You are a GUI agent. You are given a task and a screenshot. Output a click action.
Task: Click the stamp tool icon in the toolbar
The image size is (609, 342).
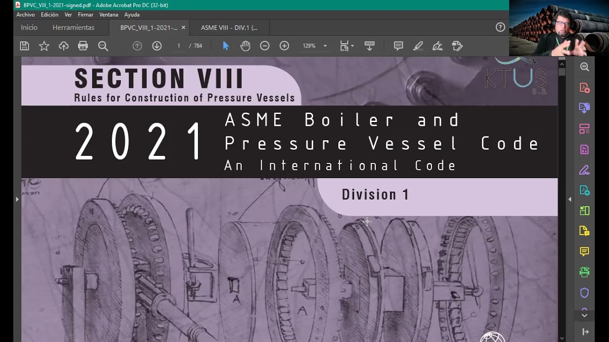coord(457,46)
